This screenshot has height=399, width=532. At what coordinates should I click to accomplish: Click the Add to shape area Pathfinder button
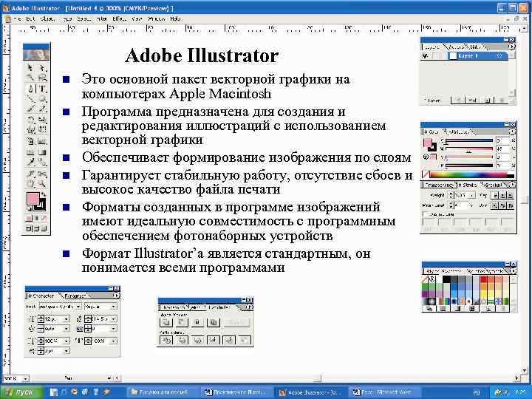point(166,322)
